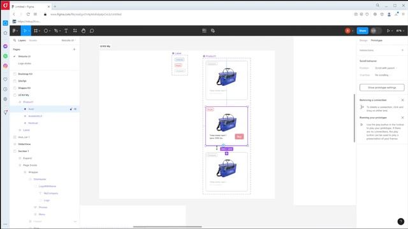Click the browser reload icon
Screen dimensions: 408x229
28,14
